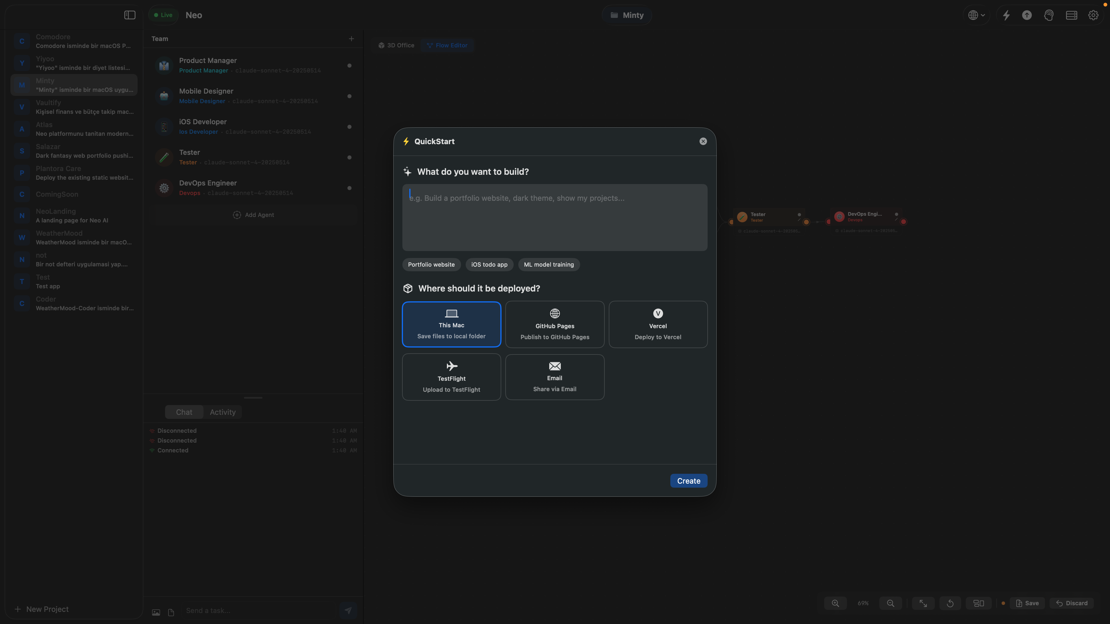
Task: Select the iOS Developer agent
Action: [x=253, y=127]
